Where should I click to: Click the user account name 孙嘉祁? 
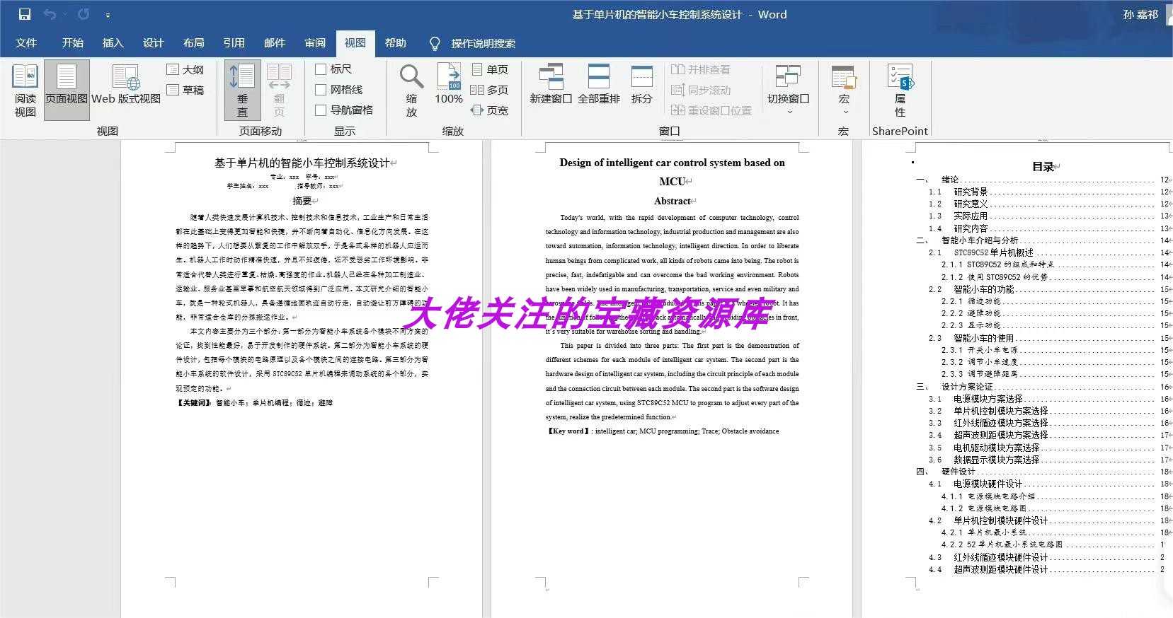pos(1140,14)
